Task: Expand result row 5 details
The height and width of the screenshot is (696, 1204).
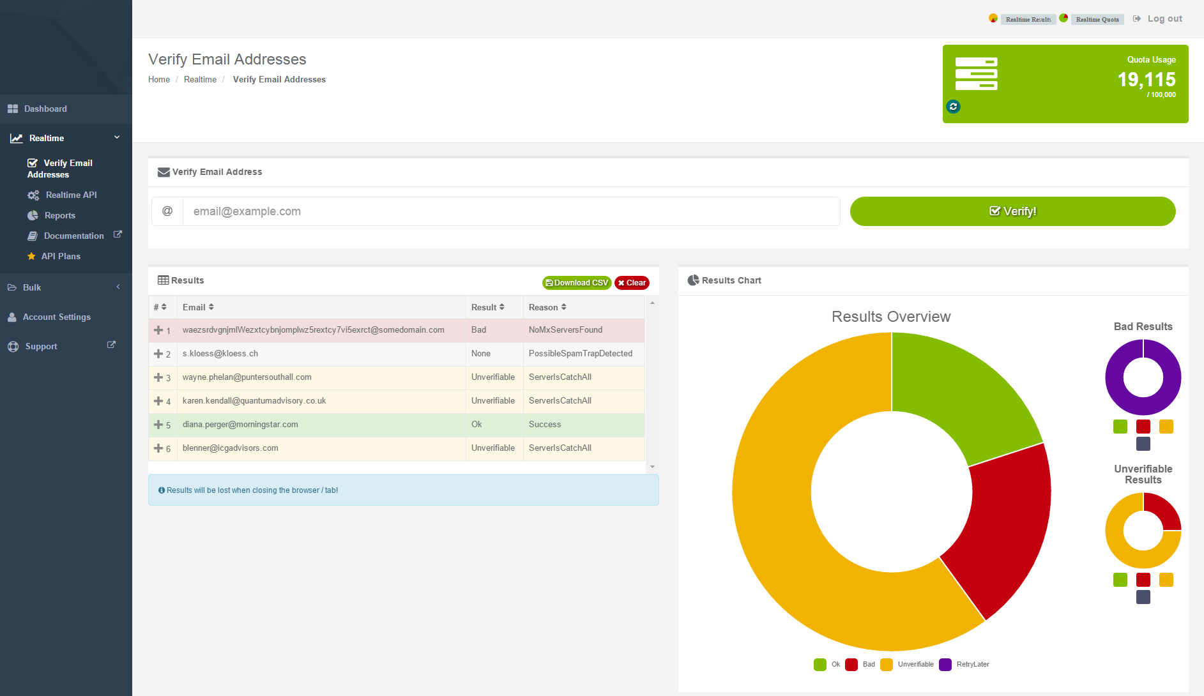Action: pos(158,425)
